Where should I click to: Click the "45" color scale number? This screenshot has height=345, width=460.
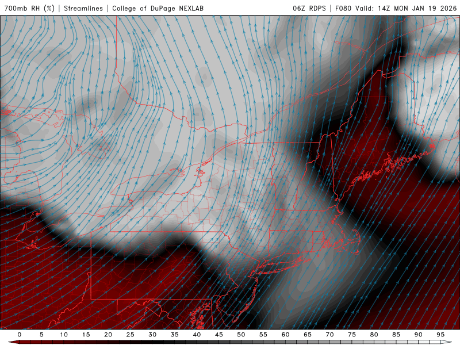(x=219, y=335)
